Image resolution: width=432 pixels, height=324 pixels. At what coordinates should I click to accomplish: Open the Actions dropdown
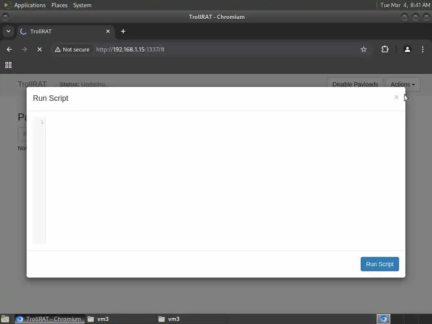(402, 84)
